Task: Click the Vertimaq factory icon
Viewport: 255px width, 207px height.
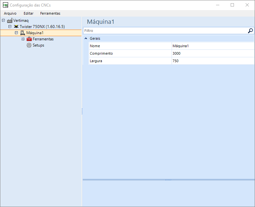Action: point(10,21)
